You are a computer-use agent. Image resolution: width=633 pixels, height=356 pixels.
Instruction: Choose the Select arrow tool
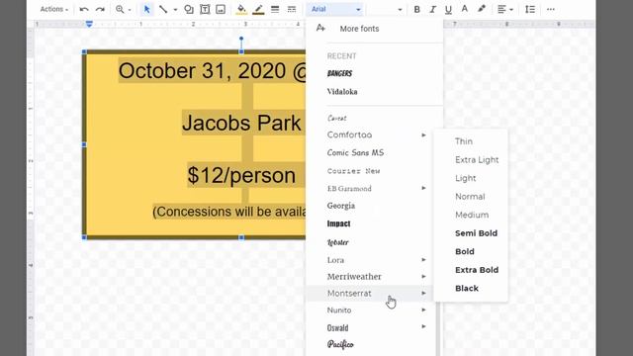tap(147, 9)
